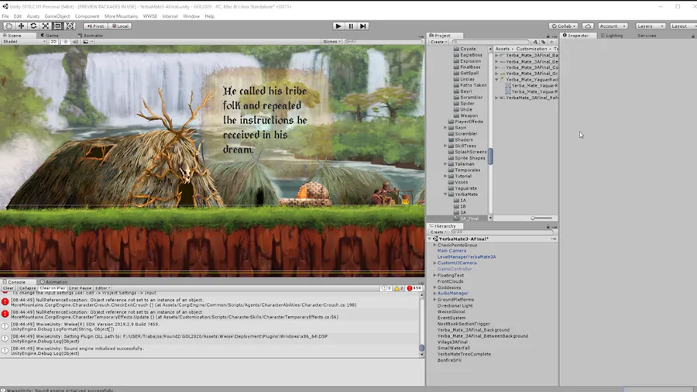Clear the Console log
The height and width of the screenshot is (392, 697).
point(8,288)
